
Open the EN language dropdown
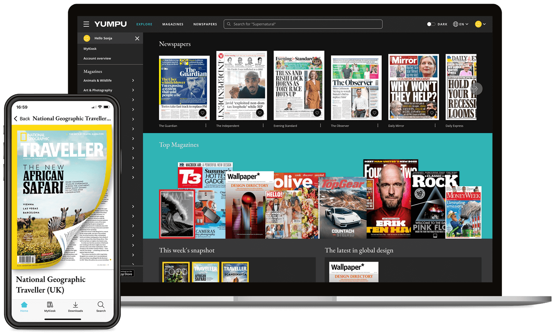click(462, 24)
